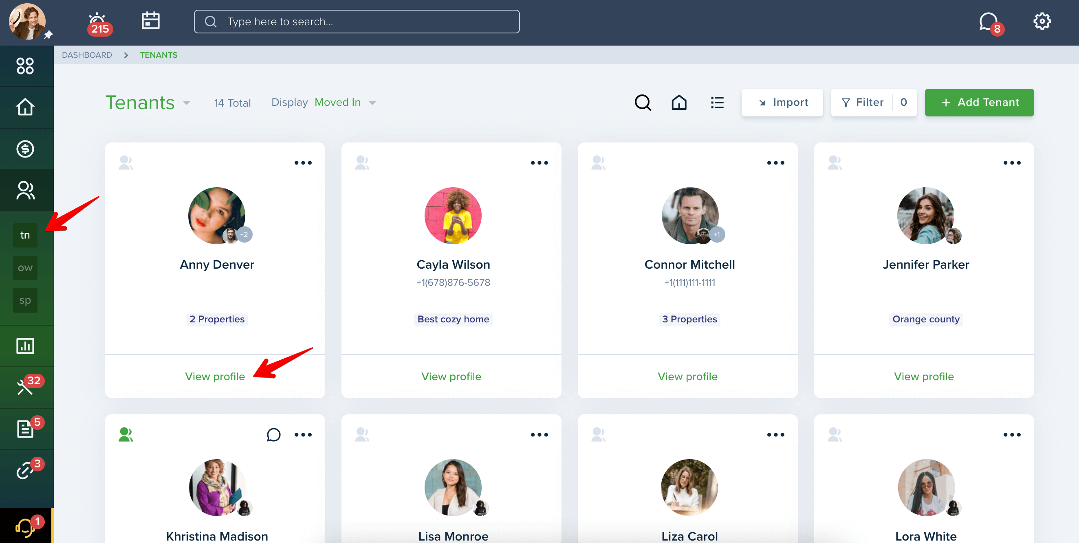Screen dimensions: 1079x543
Task: Click Jennifer Parker's profile photo
Action: coord(926,215)
